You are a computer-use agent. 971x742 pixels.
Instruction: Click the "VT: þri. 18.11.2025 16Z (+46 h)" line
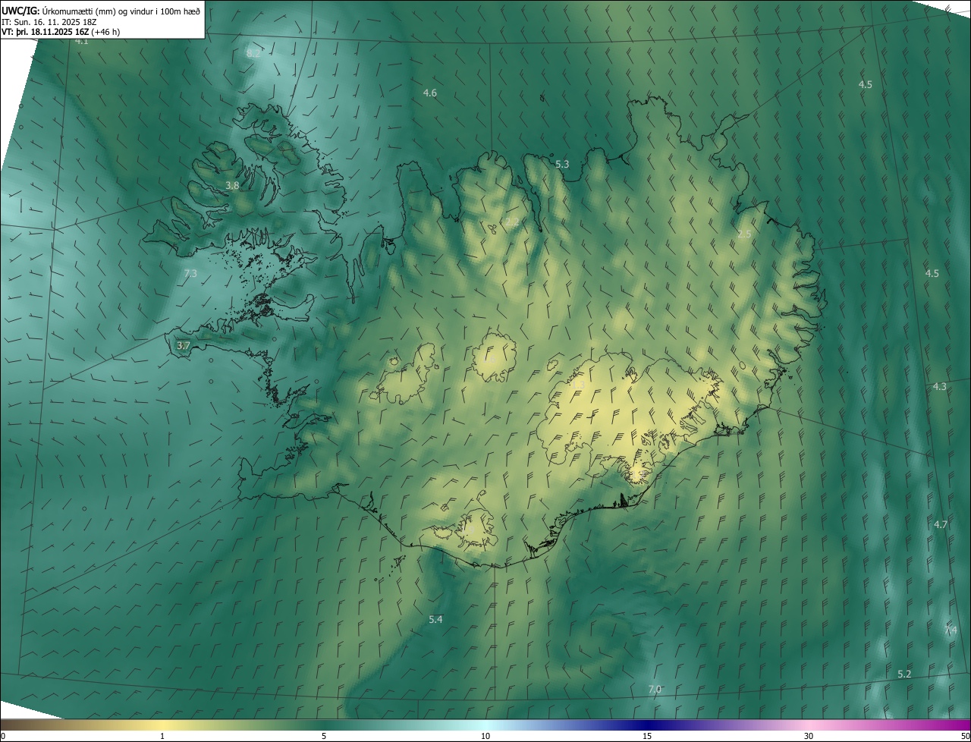[x=61, y=32]
